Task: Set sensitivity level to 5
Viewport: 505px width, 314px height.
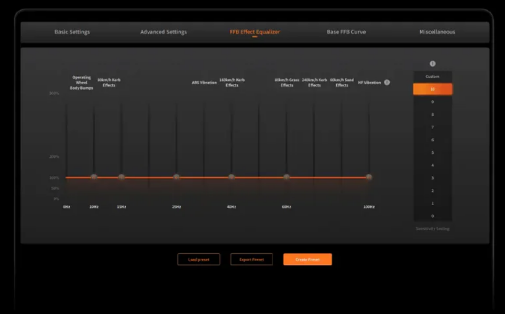Action: (433, 153)
